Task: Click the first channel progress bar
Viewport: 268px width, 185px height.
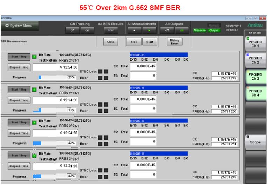Action: coord(53,77)
